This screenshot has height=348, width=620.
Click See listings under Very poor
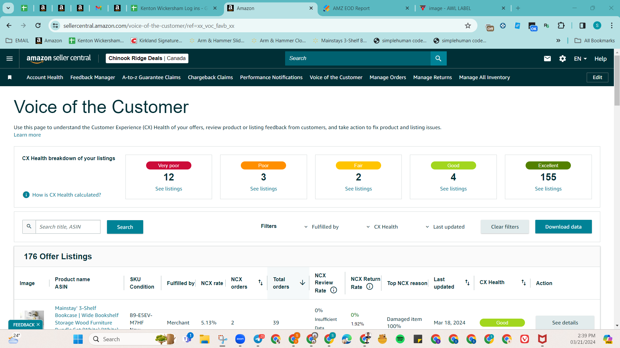[x=168, y=189]
